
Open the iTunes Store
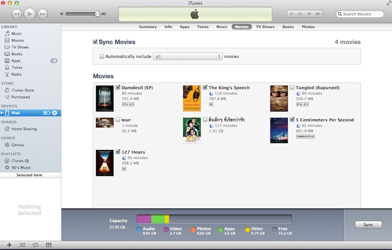point(23,90)
